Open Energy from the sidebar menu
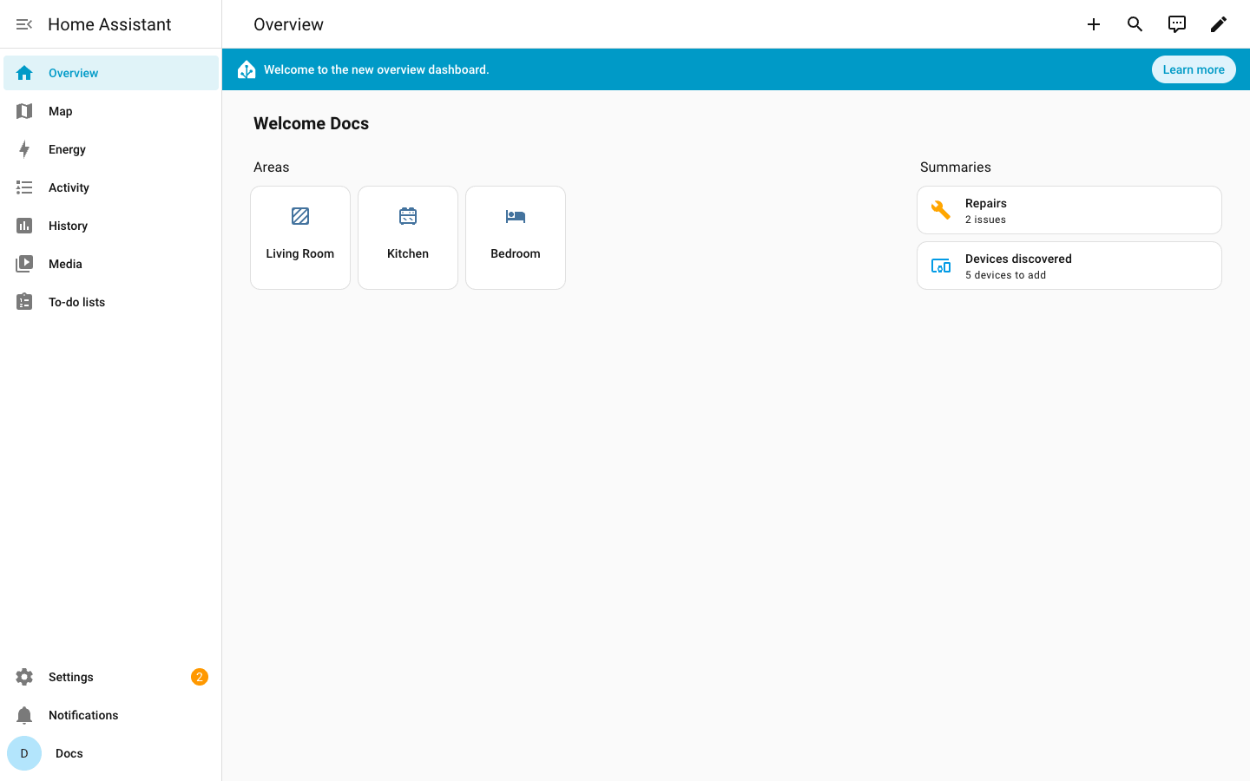1250x781 pixels. pos(111,149)
